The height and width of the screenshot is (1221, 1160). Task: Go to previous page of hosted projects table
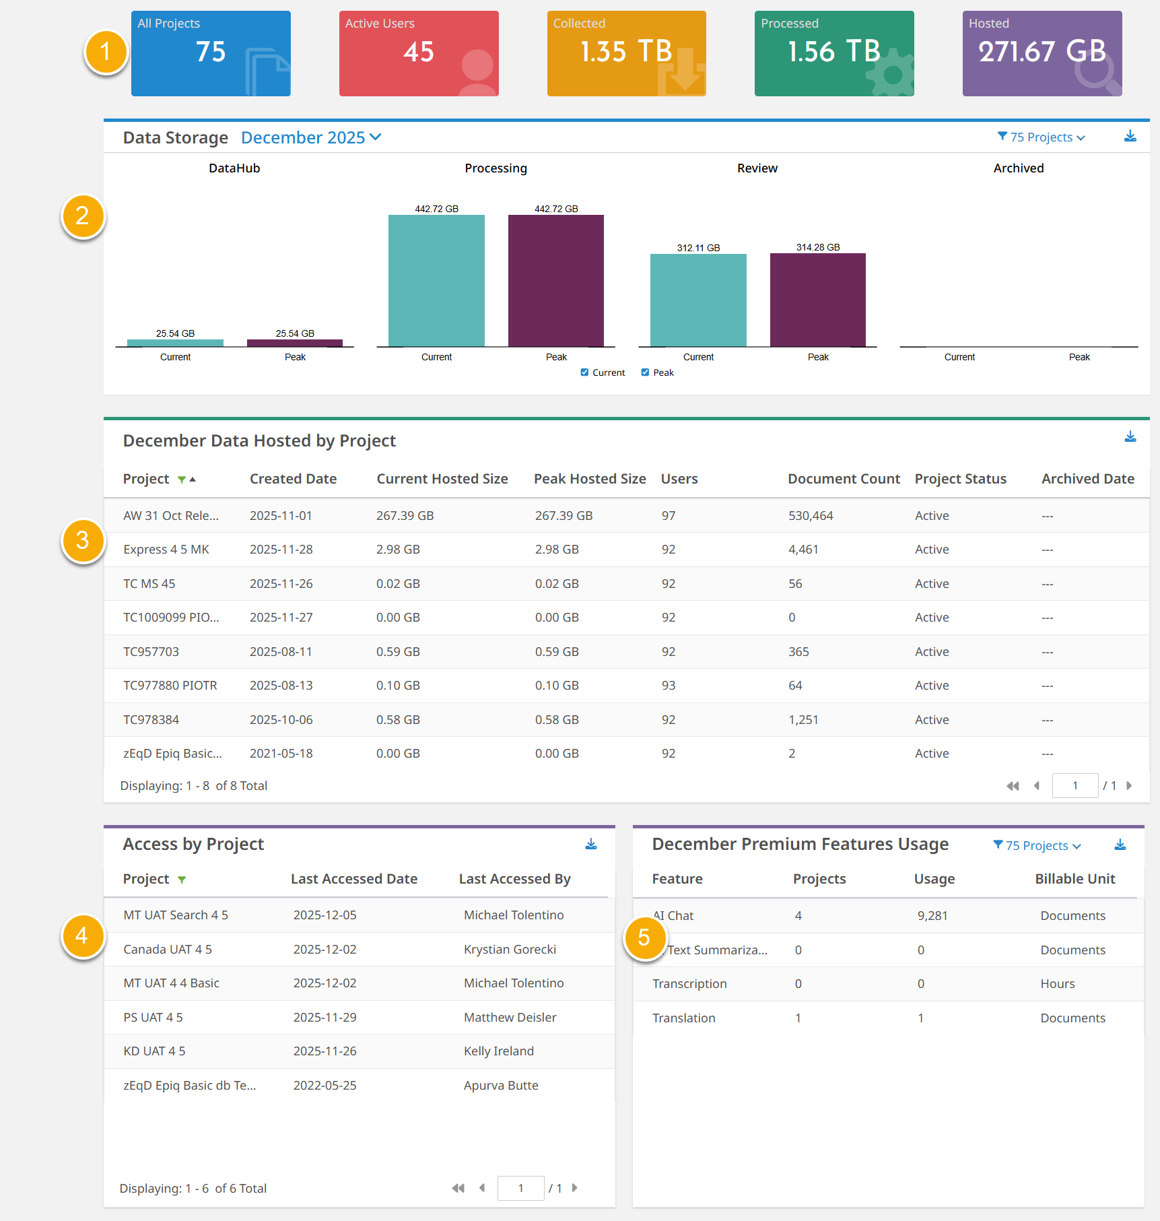1036,786
